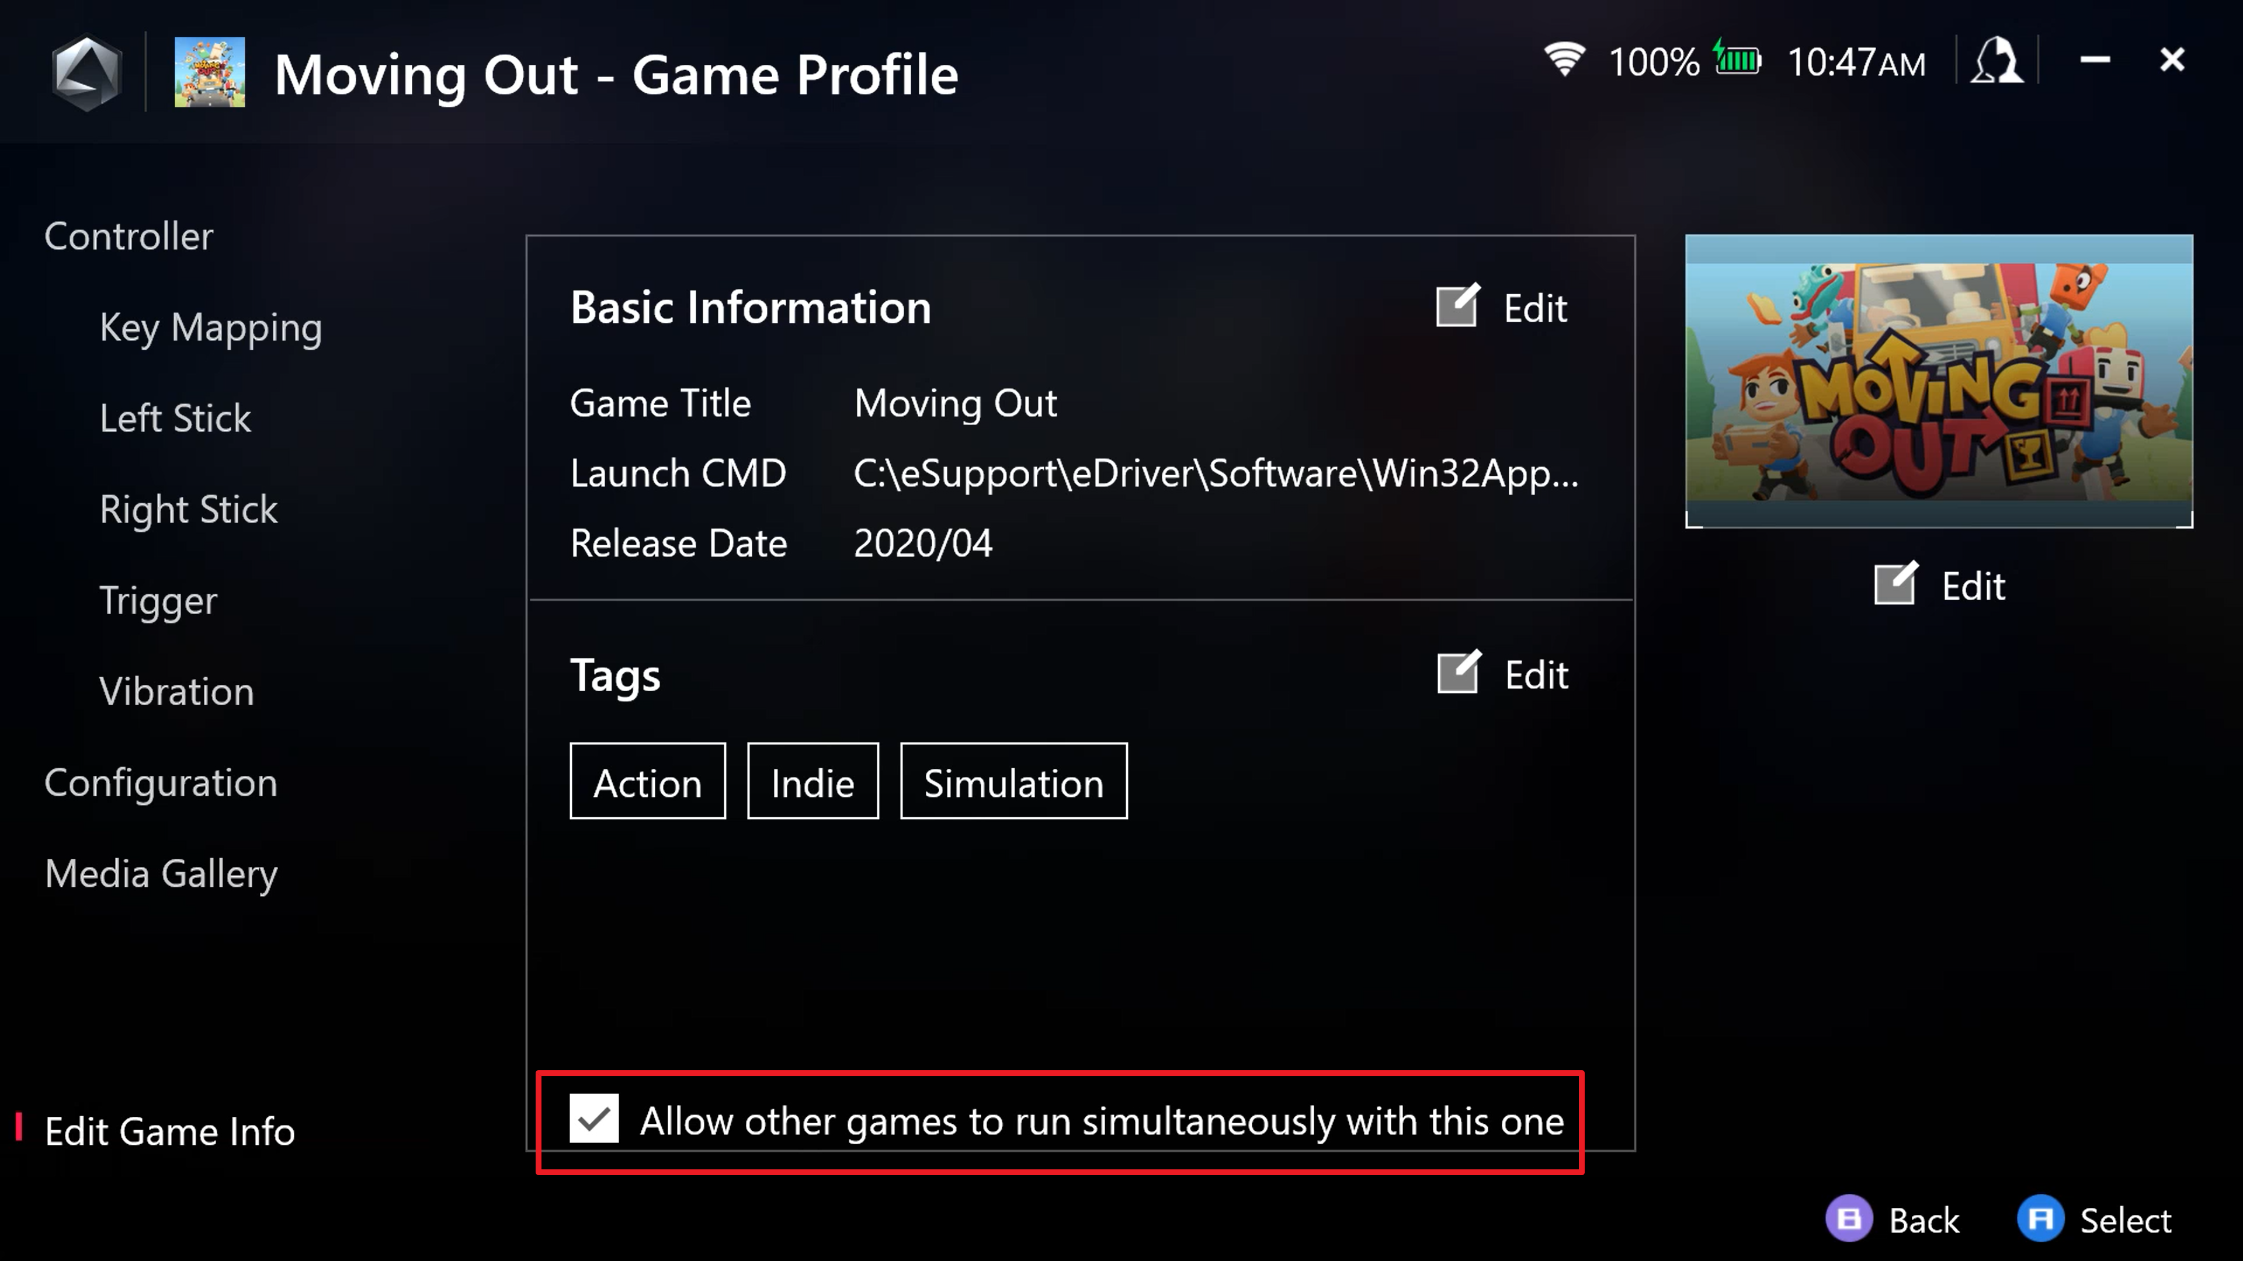
Task: Select the Vibration settings icon
Action: pos(176,690)
